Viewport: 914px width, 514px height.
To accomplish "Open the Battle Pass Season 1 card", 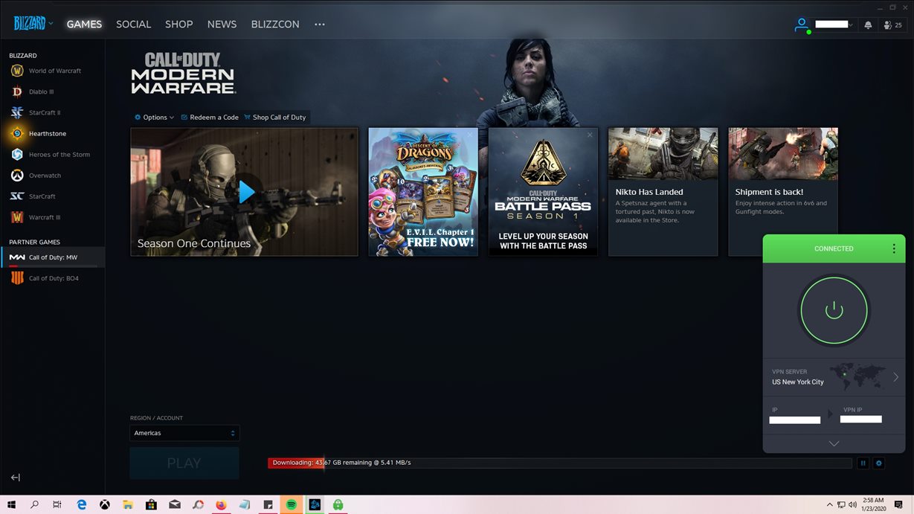I will (543, 192).
